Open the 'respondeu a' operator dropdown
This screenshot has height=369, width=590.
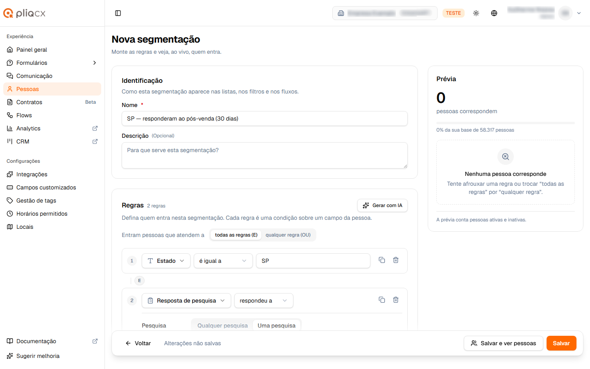(x=263, y=301)
